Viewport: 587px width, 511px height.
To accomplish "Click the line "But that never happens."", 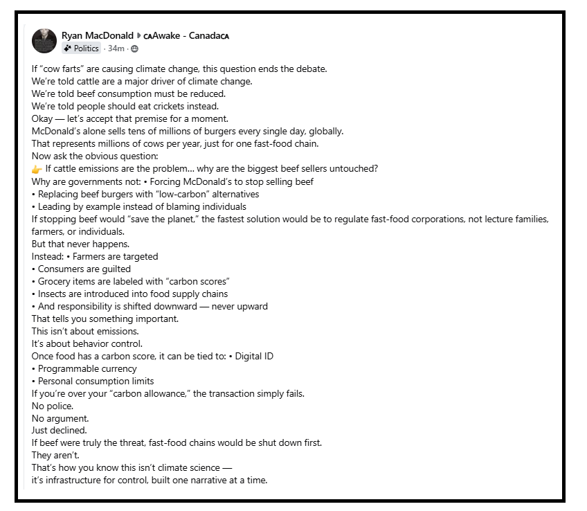I will 82,244.
